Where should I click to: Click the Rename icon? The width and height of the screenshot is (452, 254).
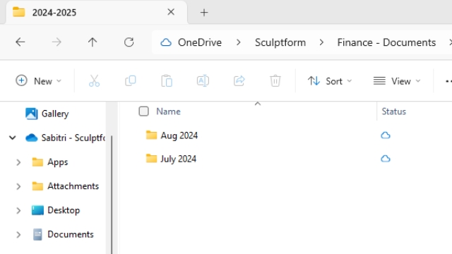pos(203,81)
